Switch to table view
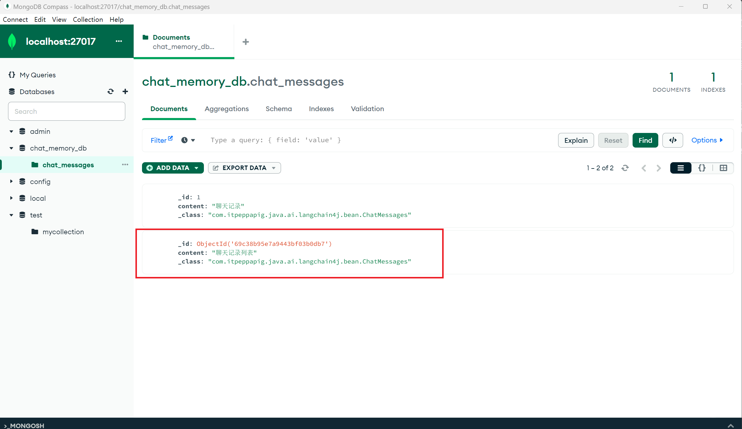The width and height of the screenshot is (742, 429). [x=723, y=168]
